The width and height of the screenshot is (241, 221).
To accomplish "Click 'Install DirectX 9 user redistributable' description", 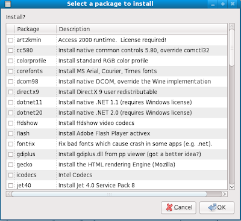I will pyautogui.click(x=108, y=92).
